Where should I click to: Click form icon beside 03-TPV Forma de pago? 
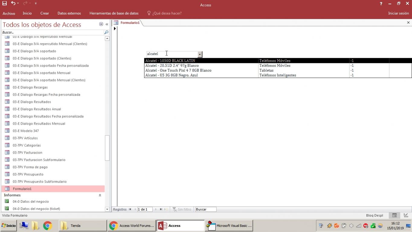click(x=7, y=167)
